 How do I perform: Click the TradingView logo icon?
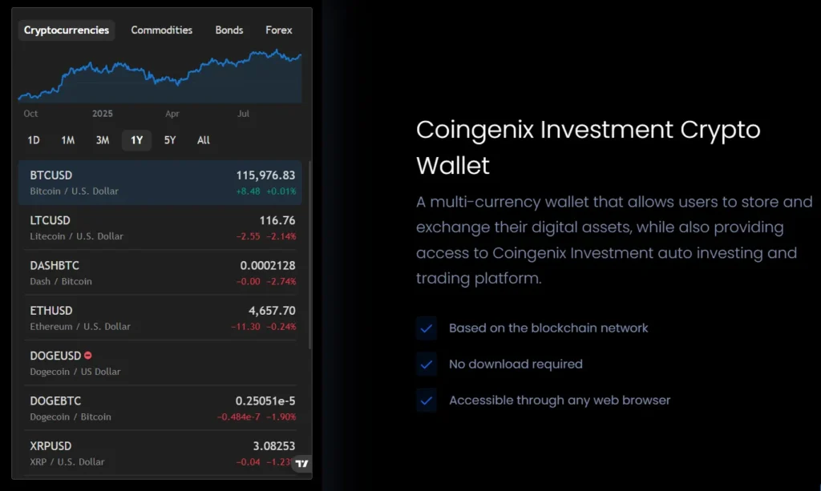click(x=301, y=464)
